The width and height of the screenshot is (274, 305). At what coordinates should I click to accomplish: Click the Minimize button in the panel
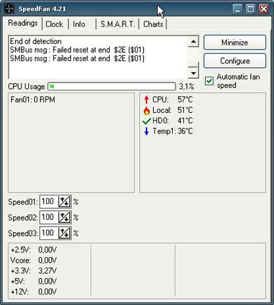point(235,42)
